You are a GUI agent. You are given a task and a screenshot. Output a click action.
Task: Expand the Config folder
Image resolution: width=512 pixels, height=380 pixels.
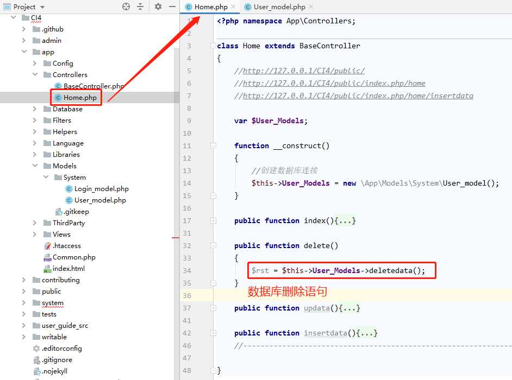(35, 63)
